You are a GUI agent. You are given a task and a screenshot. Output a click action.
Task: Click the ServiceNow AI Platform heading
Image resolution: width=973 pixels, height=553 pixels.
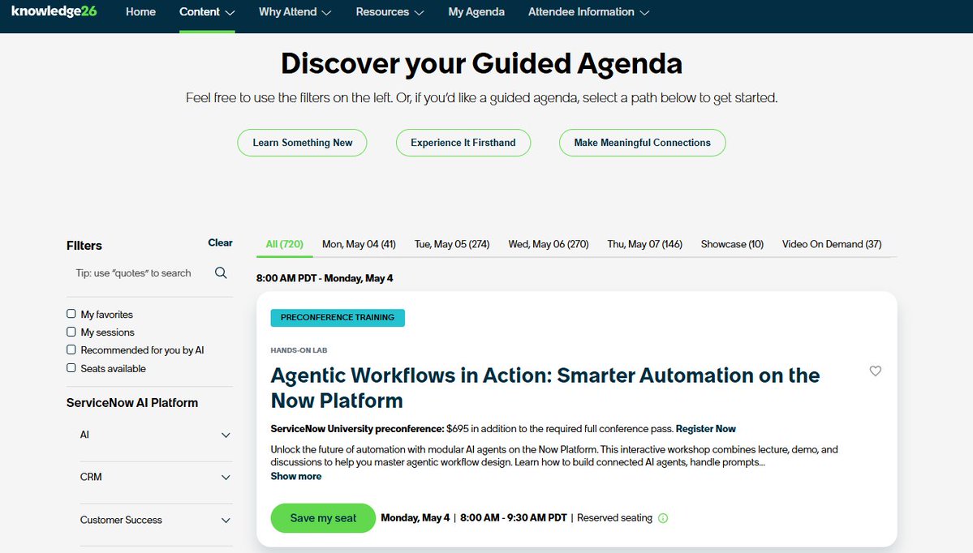click(x=132, y=403)
